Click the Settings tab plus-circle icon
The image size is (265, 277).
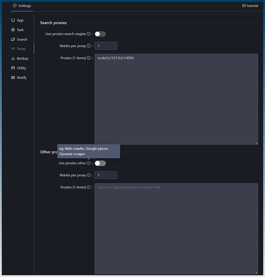click(15, 6)
